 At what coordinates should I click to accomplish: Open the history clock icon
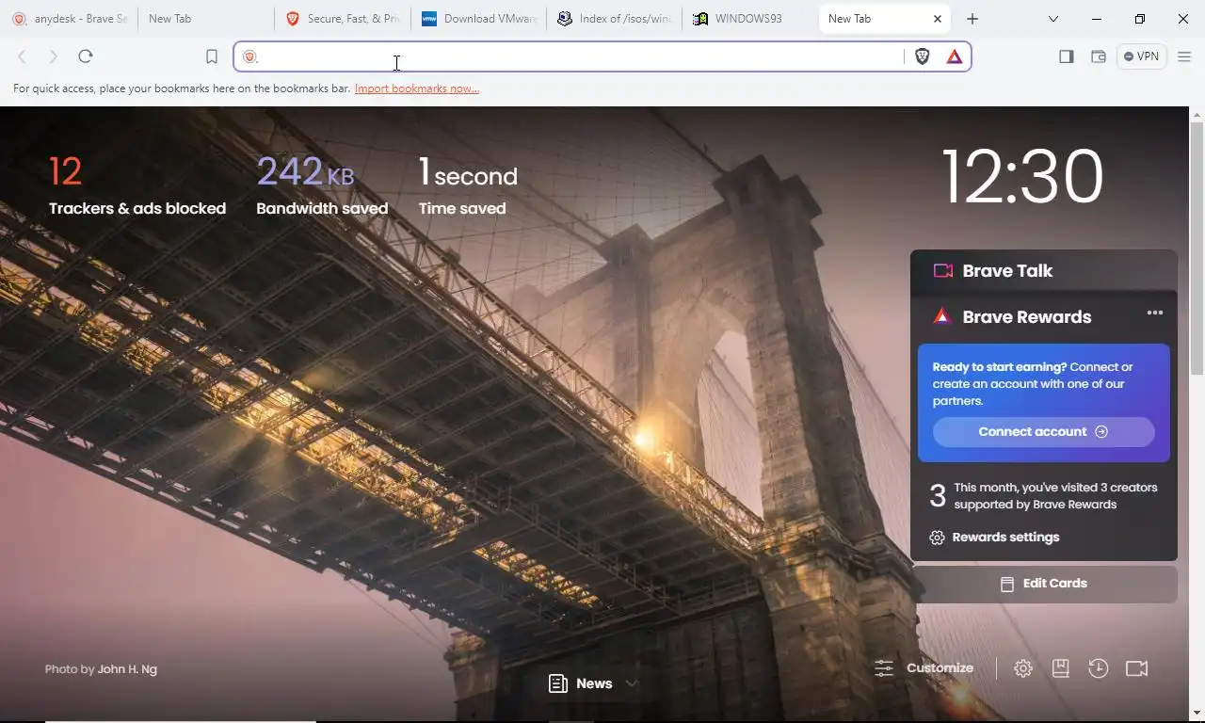pyautogui.click(x=1099, y=668)
